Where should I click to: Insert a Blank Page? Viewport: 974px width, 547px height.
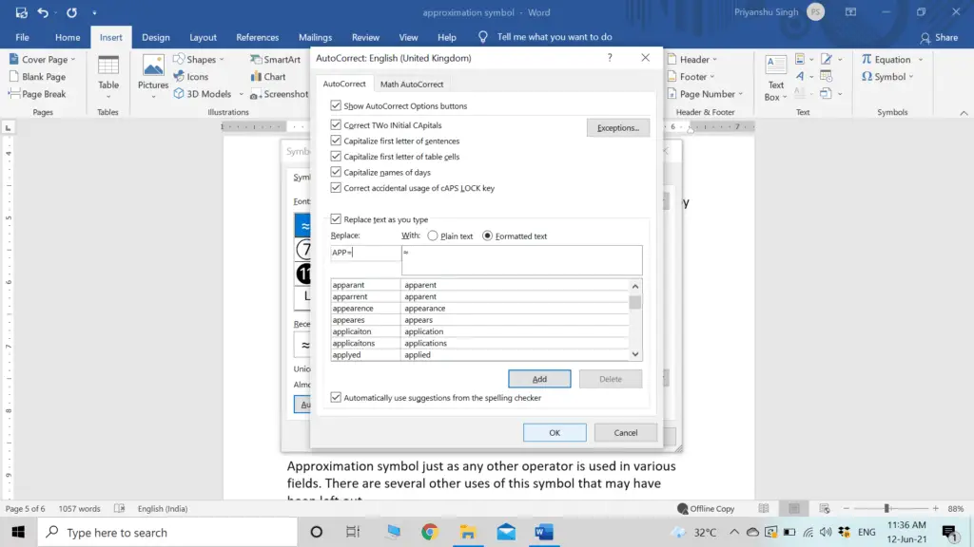tap(38, 76)
